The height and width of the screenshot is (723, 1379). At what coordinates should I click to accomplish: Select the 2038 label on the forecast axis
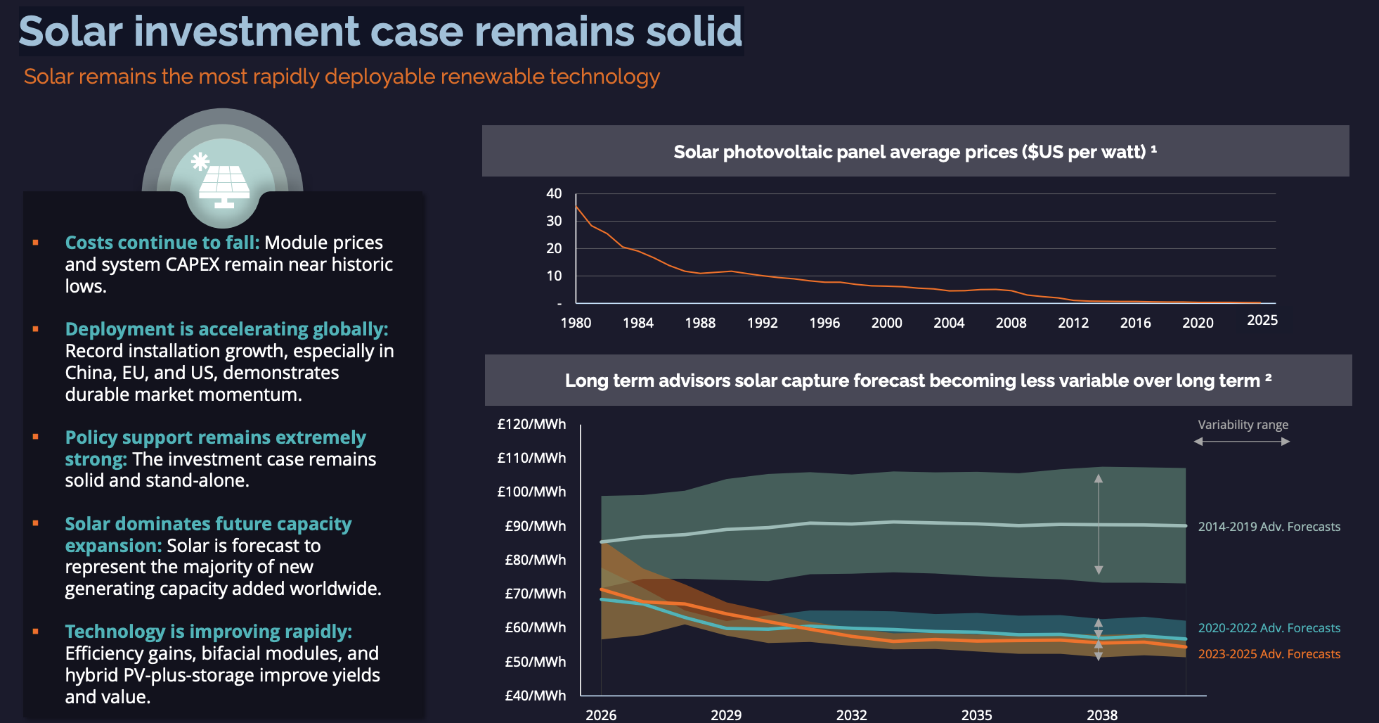point(1101,715)
